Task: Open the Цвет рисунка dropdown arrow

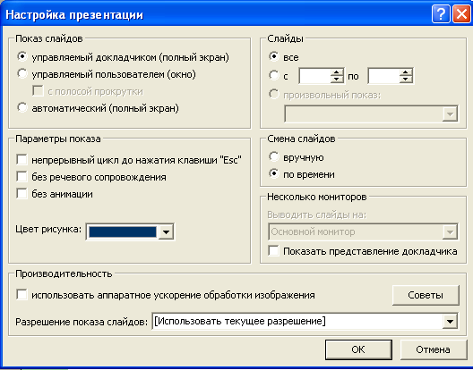Action: tap(166, 231)
